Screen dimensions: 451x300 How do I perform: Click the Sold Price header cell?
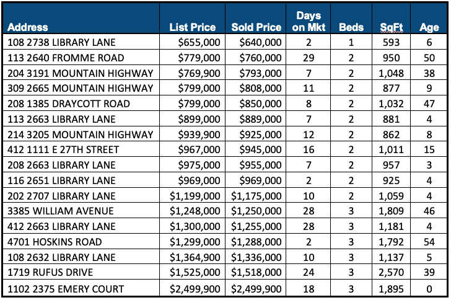(256, 27)
